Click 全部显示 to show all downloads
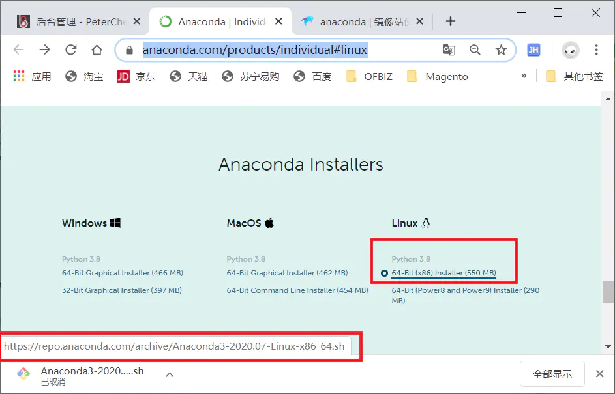Screen dimensions: 615x394 (552, 374)
